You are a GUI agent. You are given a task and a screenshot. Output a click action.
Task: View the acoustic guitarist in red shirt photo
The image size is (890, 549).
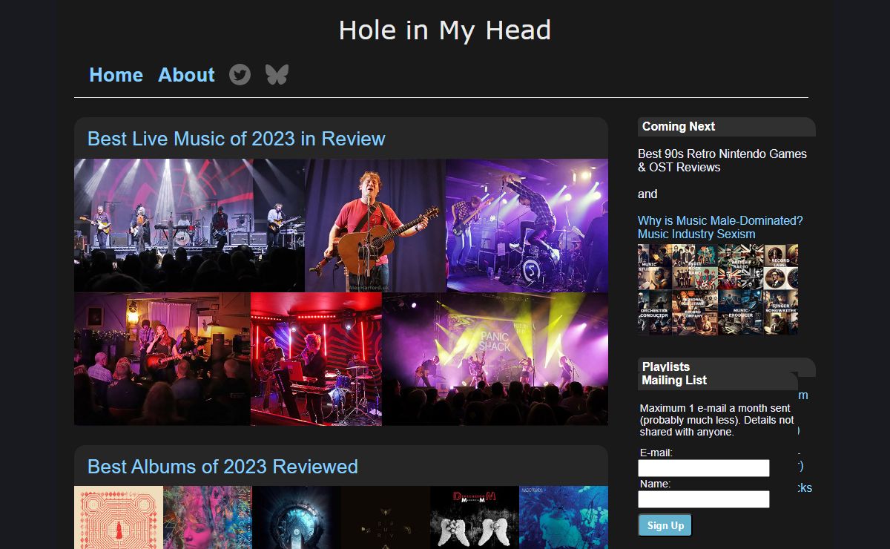375,226
